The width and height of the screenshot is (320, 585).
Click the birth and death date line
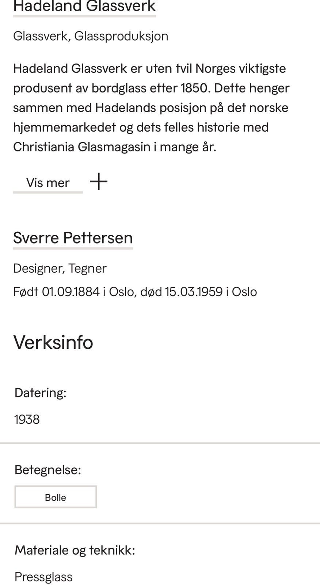[135, 292]
